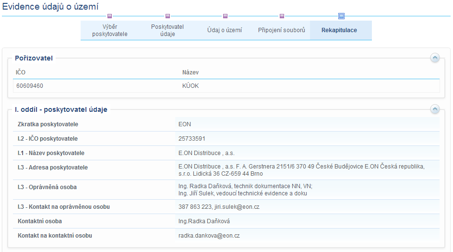
Task: Click the step marker above Výběr poskytovatele
Action: (110, 16)
